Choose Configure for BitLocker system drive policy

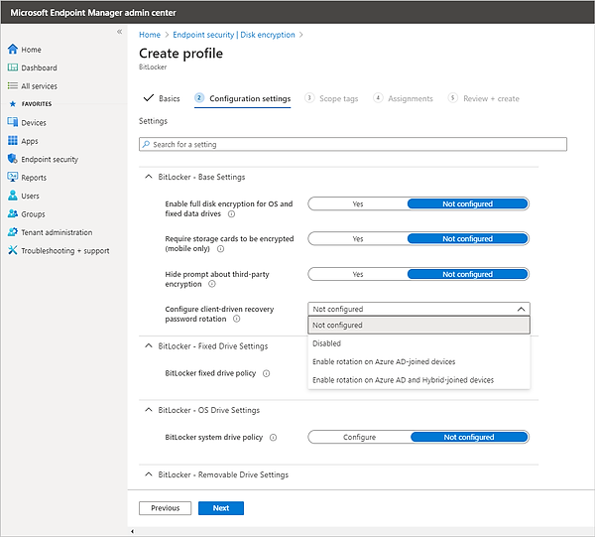coord(359,437)
